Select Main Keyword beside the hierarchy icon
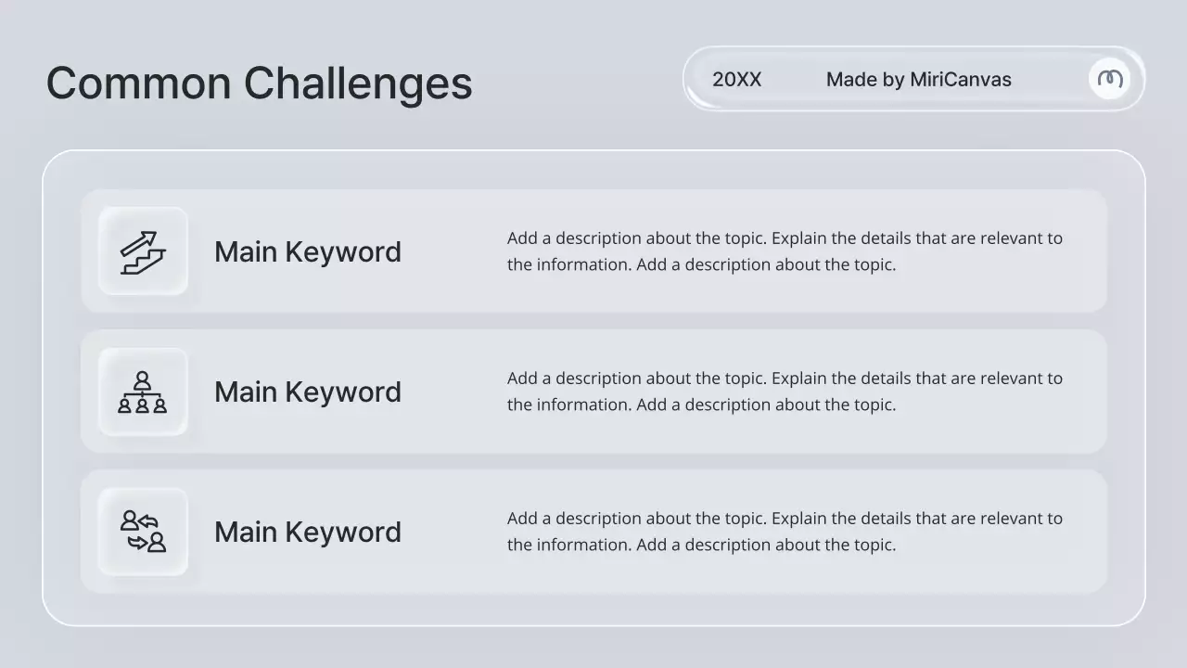The height and width of the screenshot is (668, 1187). (x=307, y=392)
